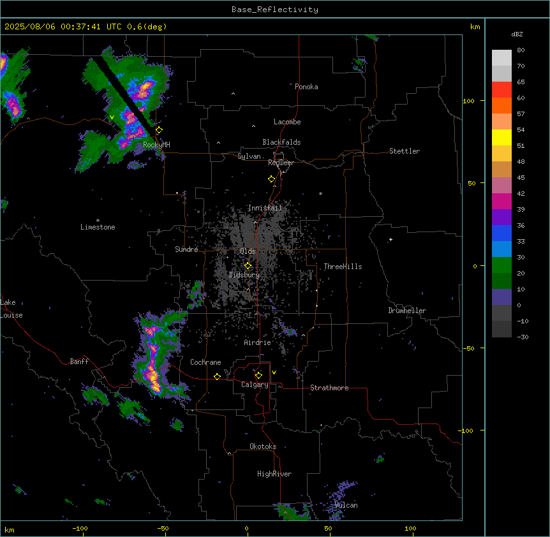The width and height of the screenshot is (550, 537).
Task: Click the yellow diamond marker between Olds and Didsbury
Action: [248, 266]
